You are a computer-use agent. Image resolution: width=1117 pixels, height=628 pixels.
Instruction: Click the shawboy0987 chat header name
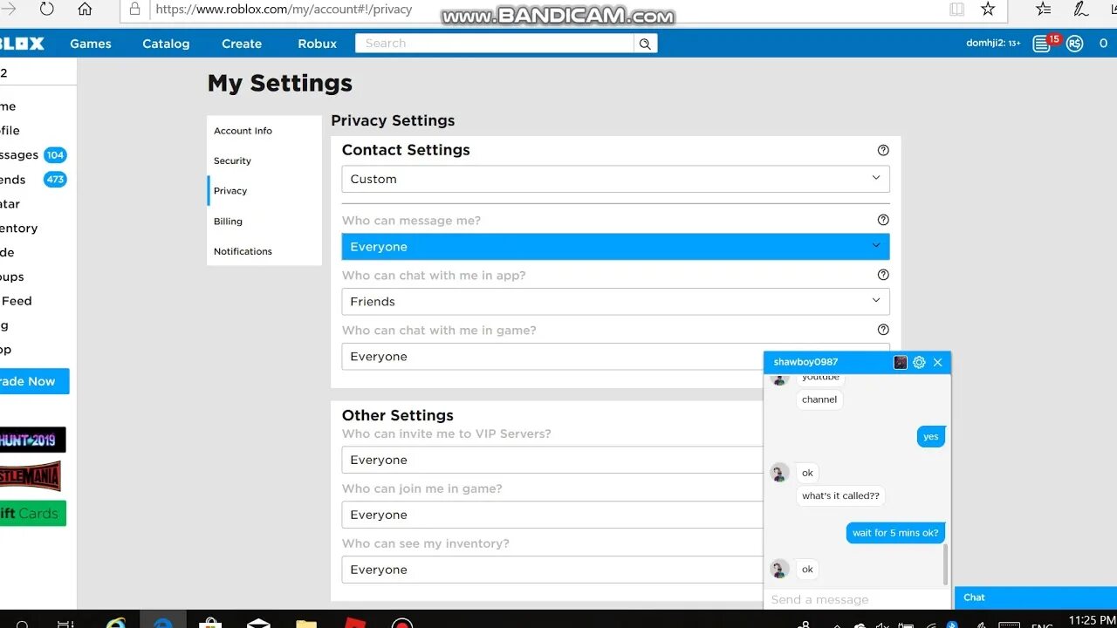[805, 362]
